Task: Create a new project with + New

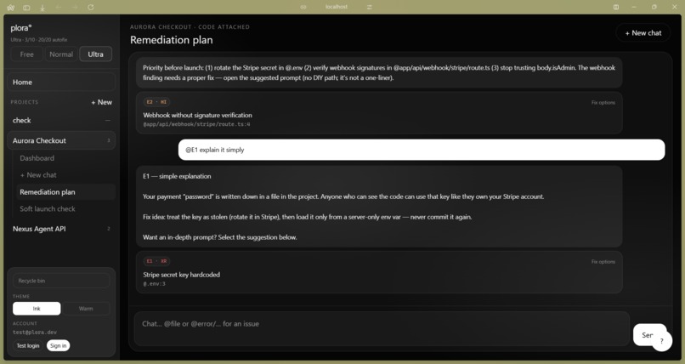Action: tap(101, 102)
